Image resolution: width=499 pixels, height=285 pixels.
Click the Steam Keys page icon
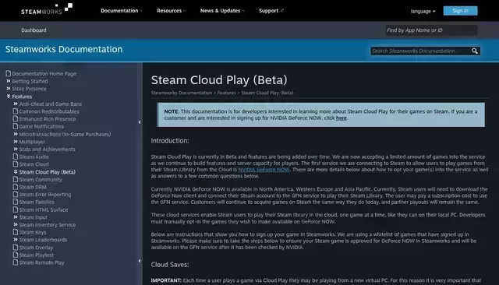[x=16, y=232]
